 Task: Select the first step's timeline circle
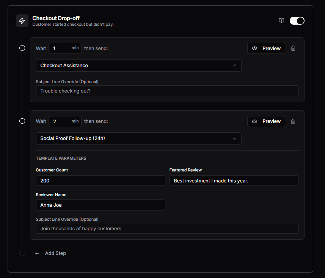pos(22,48)
